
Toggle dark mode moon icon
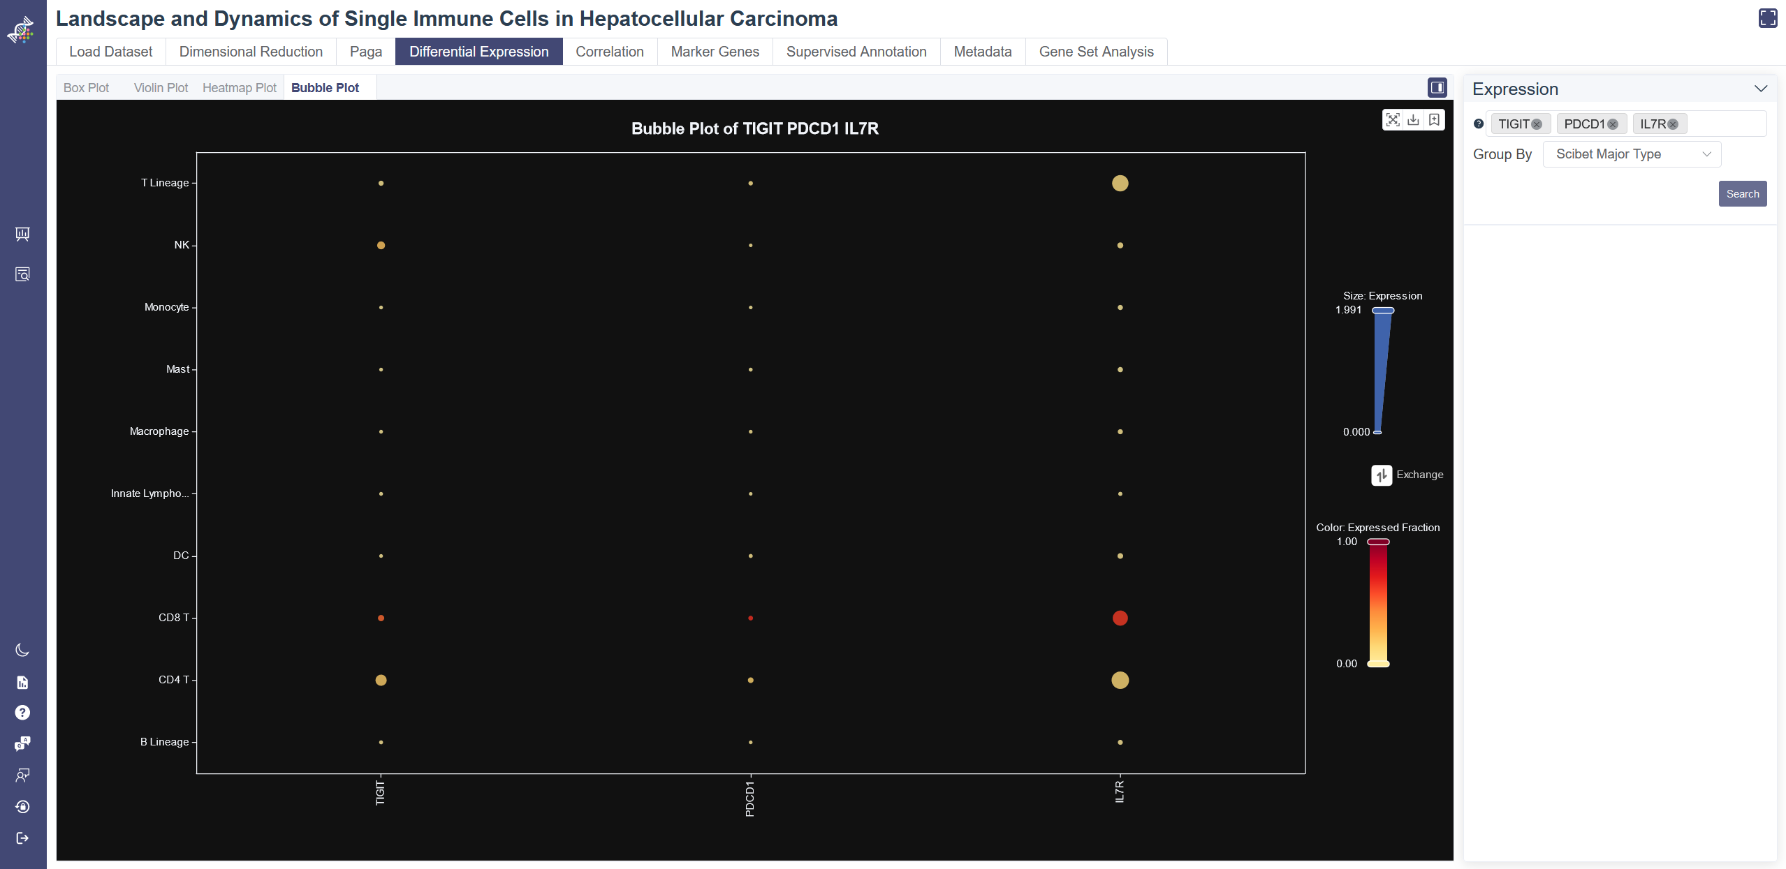click(22, 650)
